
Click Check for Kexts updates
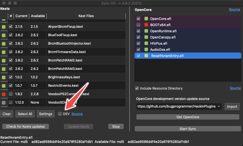[26, 127]
